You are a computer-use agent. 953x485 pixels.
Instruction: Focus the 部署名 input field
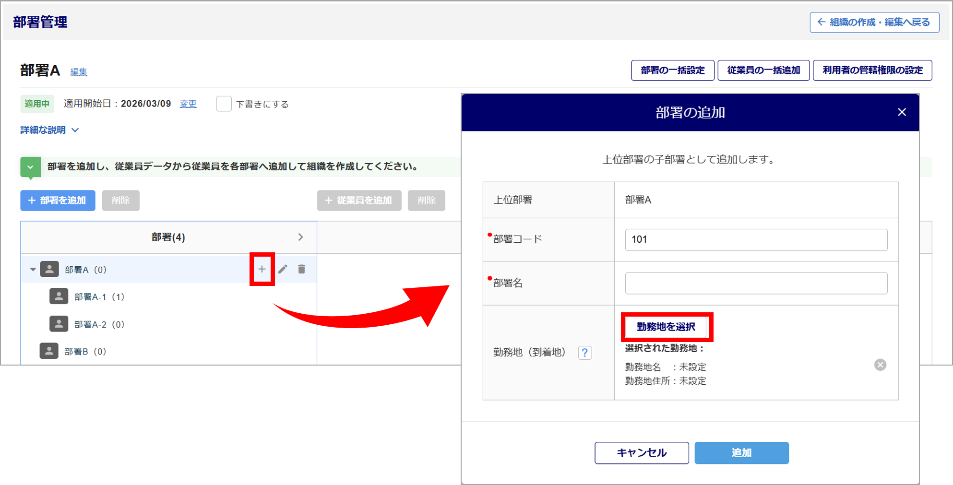pos(756,283)
